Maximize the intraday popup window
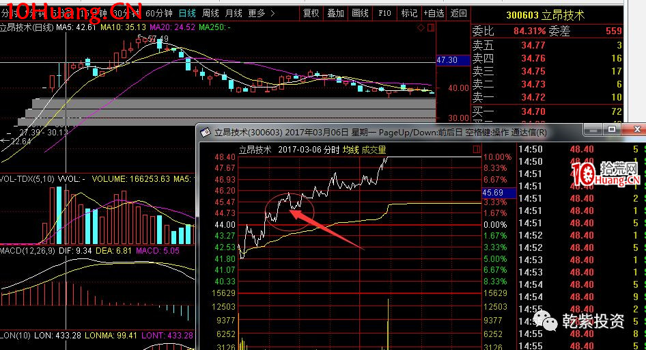The image size is (646, 350). pyautogui.click(x=612, y=129)
